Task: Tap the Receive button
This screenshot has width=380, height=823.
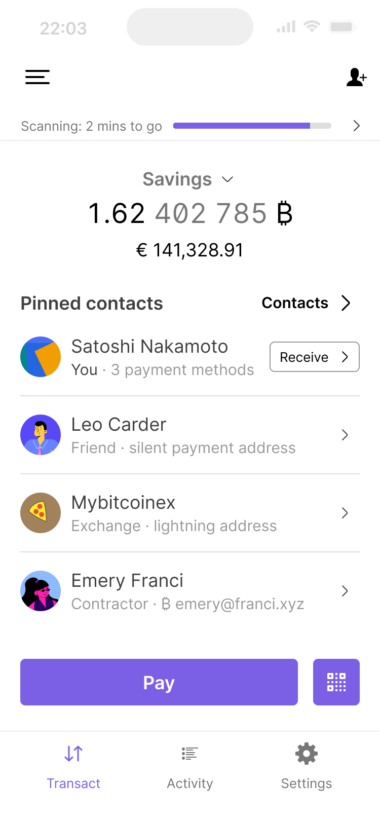Action: coord(314,357)
